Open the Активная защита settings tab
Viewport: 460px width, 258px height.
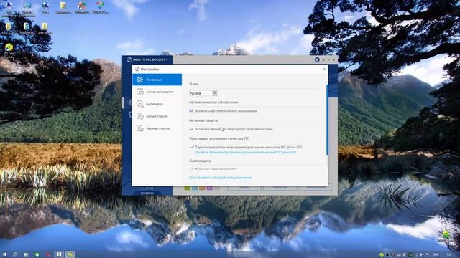(157, 92)
